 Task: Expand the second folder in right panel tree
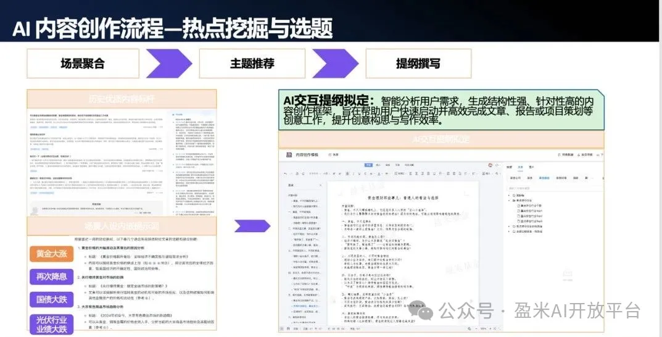(509, 227)
